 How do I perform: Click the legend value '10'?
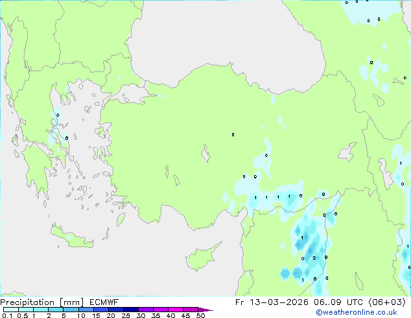(81, 315)
